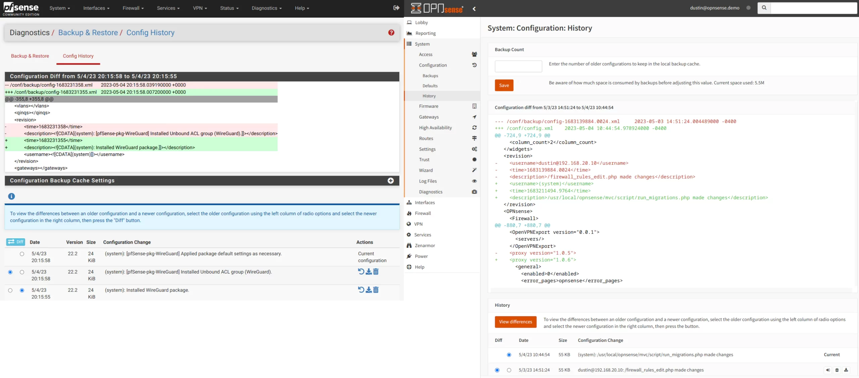This screenshot has width=859, height=378.
Task: Open the Diagnostics dropdown menu
Action: (x=266, y=8)
